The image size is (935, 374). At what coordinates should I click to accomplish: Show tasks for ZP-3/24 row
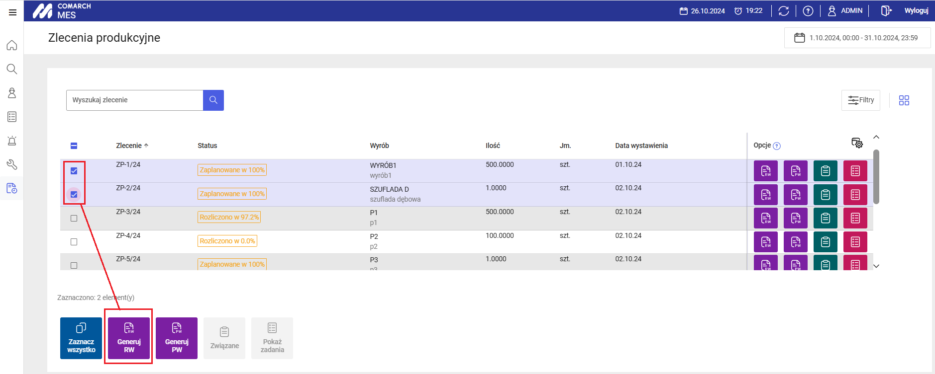pyautogui.click(x=855, y=218)
